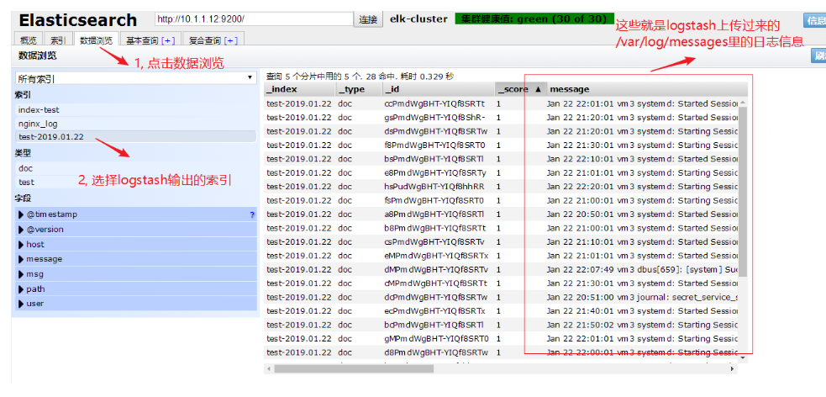826x397 pixels.
Task: Click the _id column header
Action: (x=438, y=89)
